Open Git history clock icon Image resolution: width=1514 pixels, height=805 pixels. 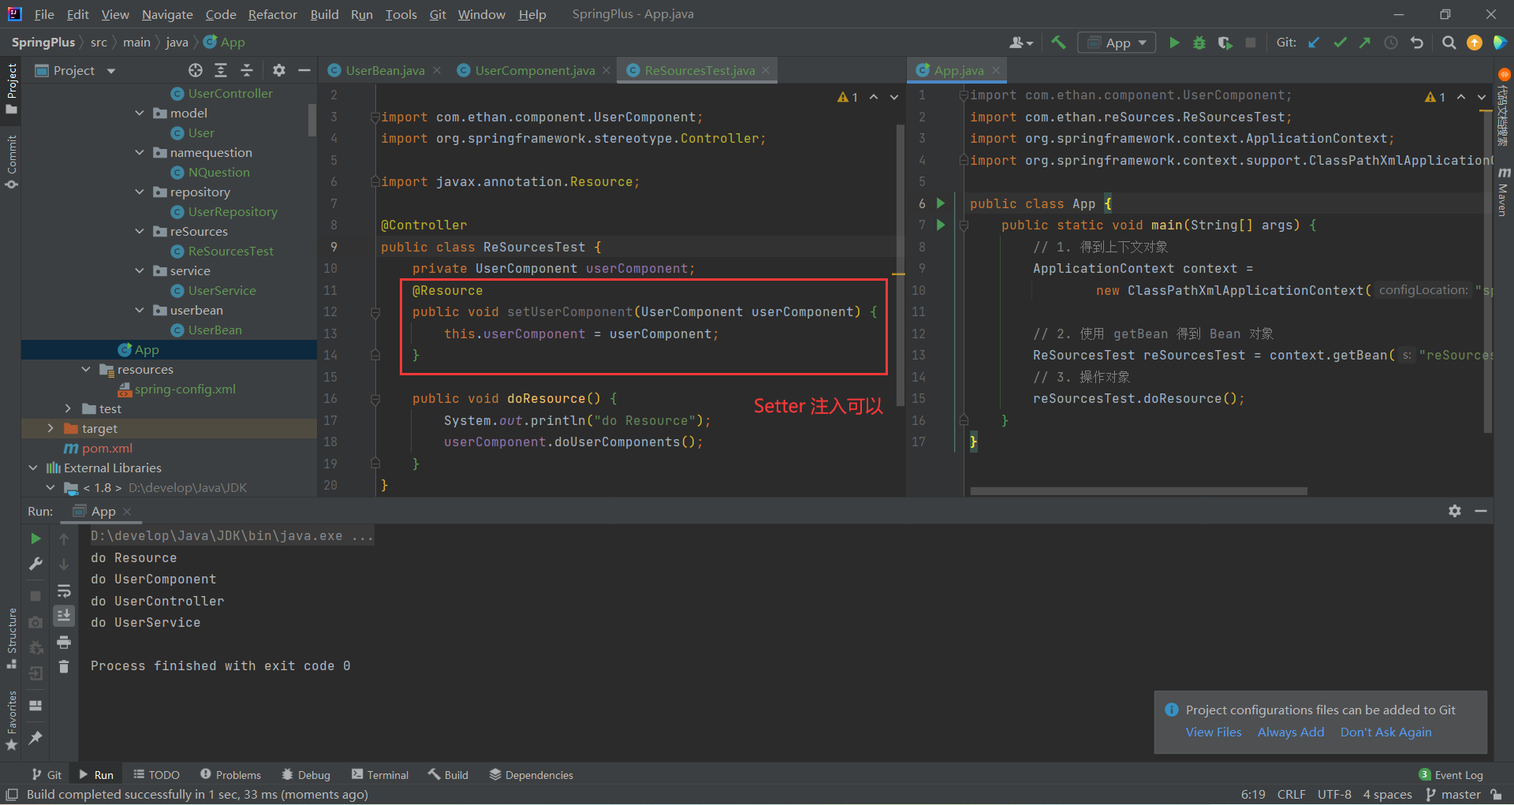point(1391,43)
